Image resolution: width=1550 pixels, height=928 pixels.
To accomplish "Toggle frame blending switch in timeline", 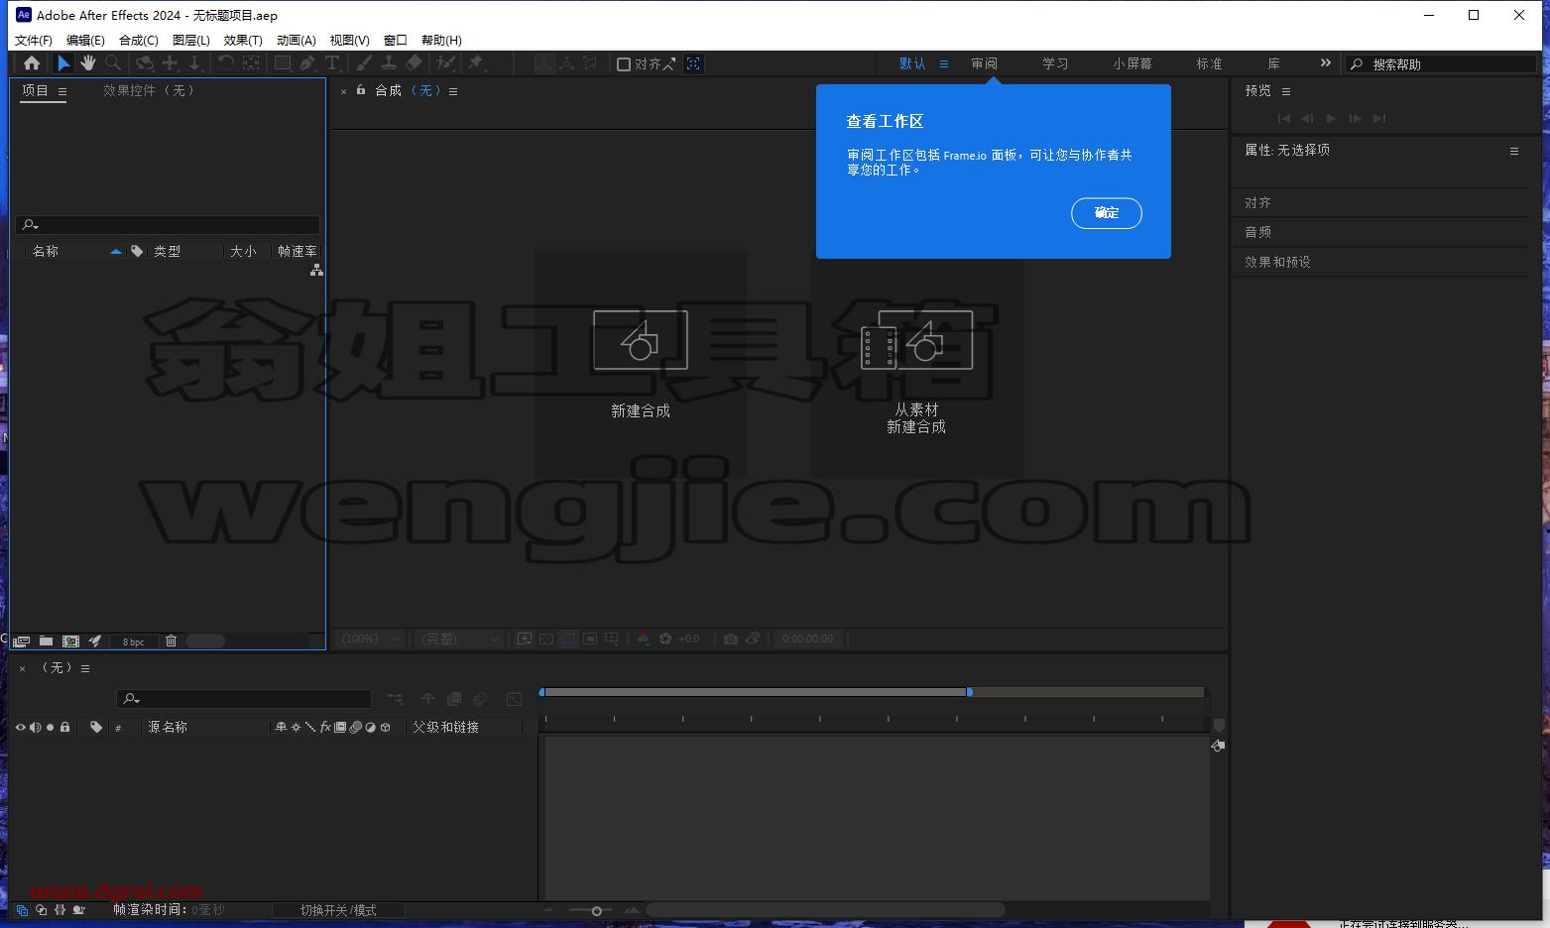I will (x=454, y=699).
